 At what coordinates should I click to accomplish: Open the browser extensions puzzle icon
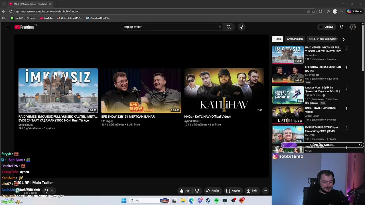[321, 11]
